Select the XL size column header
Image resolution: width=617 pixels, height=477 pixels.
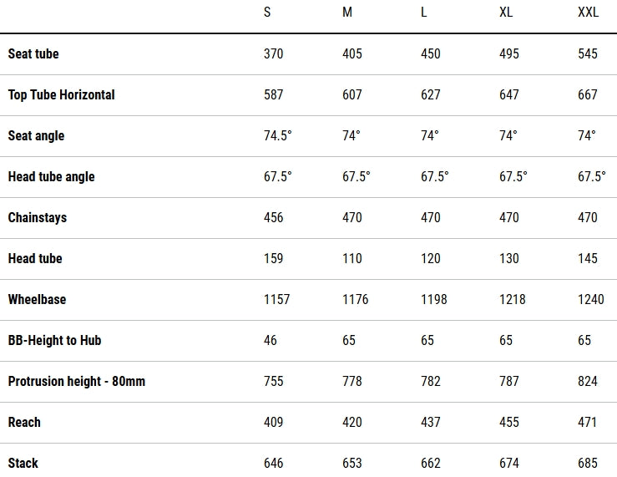pos(506,13)
